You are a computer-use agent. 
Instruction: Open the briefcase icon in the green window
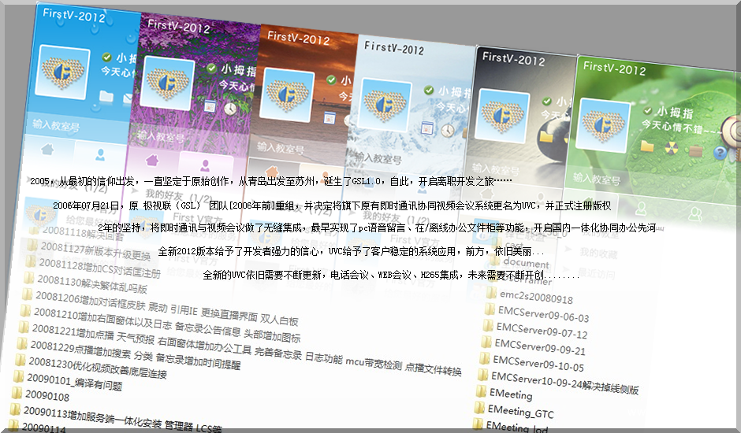[695, 151]
